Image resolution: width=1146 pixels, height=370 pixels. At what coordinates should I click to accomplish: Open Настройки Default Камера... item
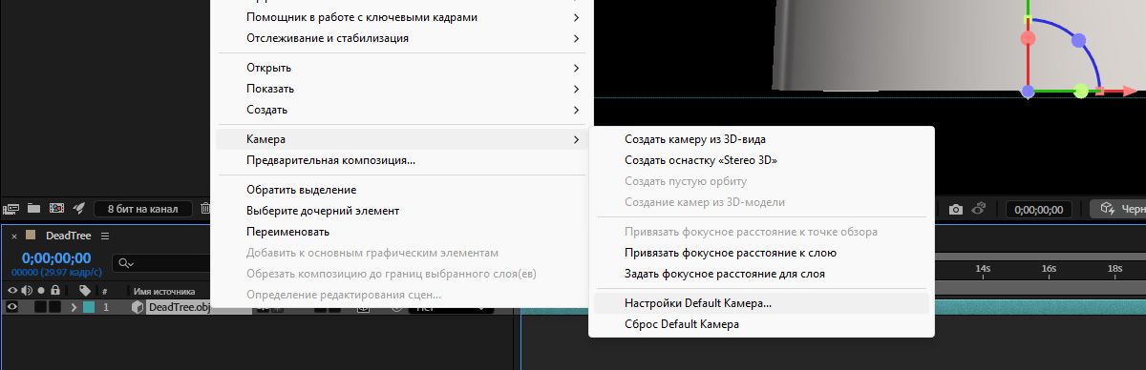[x=761, y=303]
